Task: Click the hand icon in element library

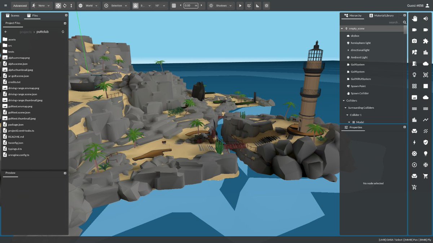Action: [x=415, y=19]
